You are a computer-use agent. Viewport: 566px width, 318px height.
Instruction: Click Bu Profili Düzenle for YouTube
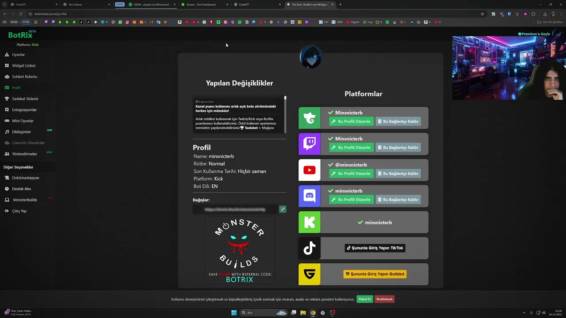pos(351,174)
